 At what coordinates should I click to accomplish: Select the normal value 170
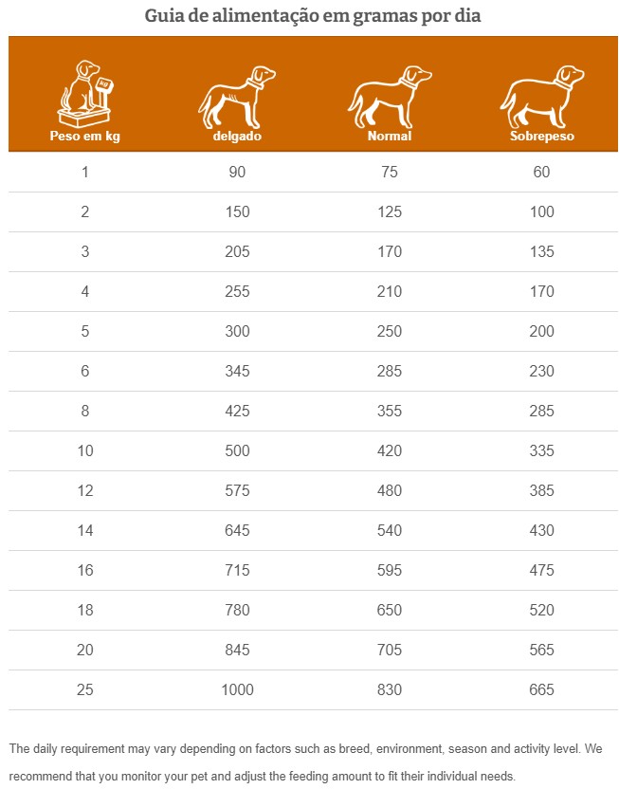(x=390, y=251)
